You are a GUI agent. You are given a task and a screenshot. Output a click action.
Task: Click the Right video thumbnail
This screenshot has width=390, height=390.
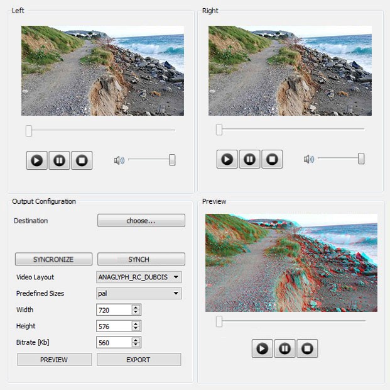point(290,71)
